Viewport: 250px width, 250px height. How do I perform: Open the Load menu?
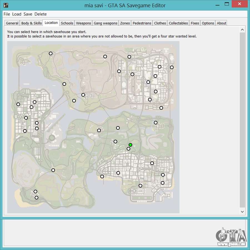tap(17, 14)
